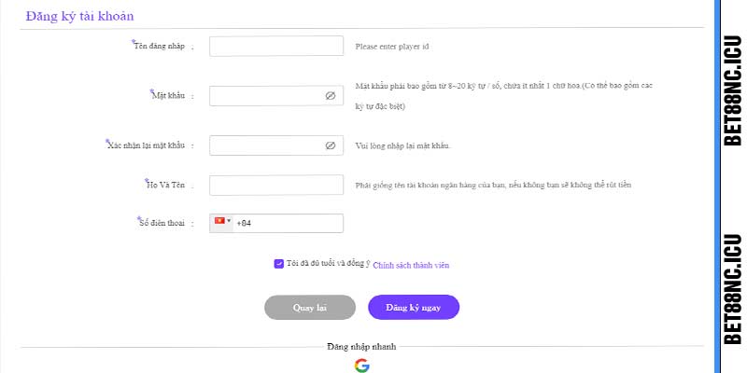Focus the Họ Và Tên input field
747x373 pixels.
pyautogui.click(x=276, y=185)
